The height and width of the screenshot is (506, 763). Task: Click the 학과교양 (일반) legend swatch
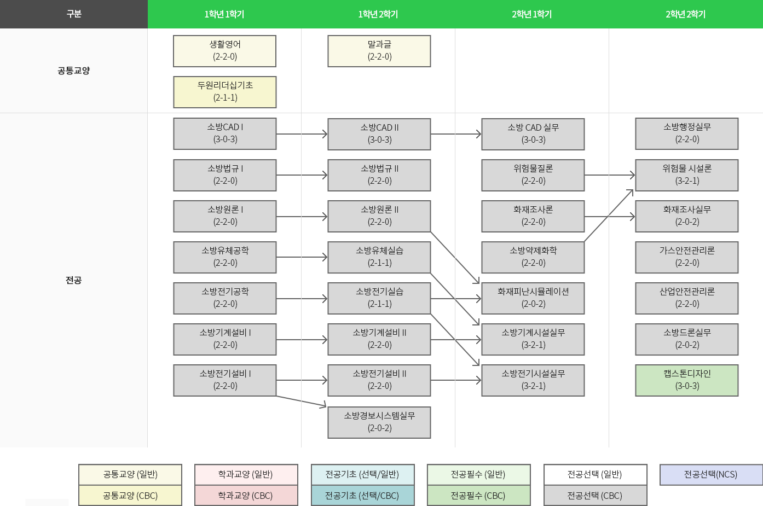click(x=246, y=474)
